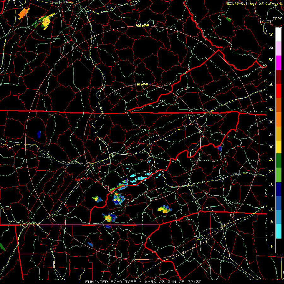This screenshot has width=284, height=284.
Task: Click the dark blue echo on the eastern state border
Action: click(x=220, y=149)
